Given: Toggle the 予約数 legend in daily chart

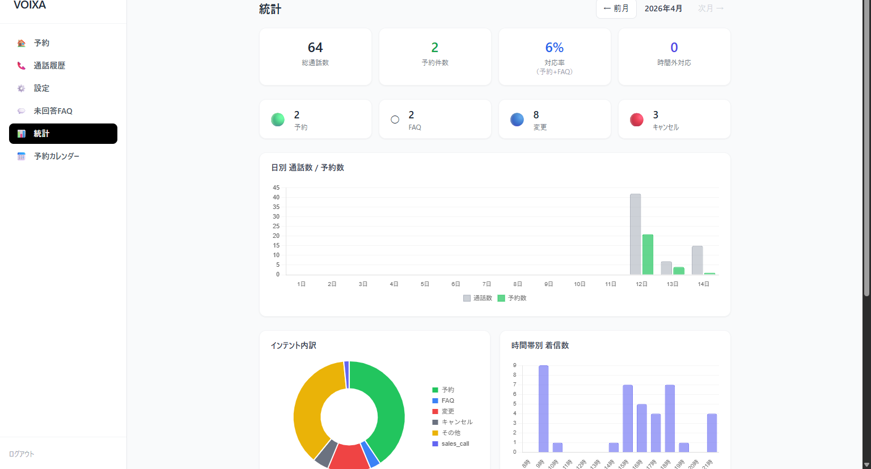Looking at the screenshot, I should 512,298.
